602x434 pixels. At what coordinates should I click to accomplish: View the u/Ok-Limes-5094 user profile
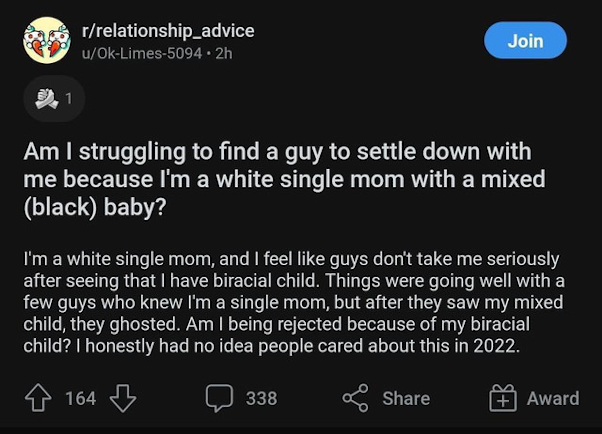point(142,53)
